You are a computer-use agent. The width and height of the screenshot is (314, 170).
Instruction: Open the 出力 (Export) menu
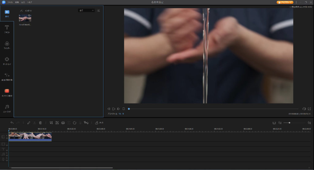[x=23, y=2]
